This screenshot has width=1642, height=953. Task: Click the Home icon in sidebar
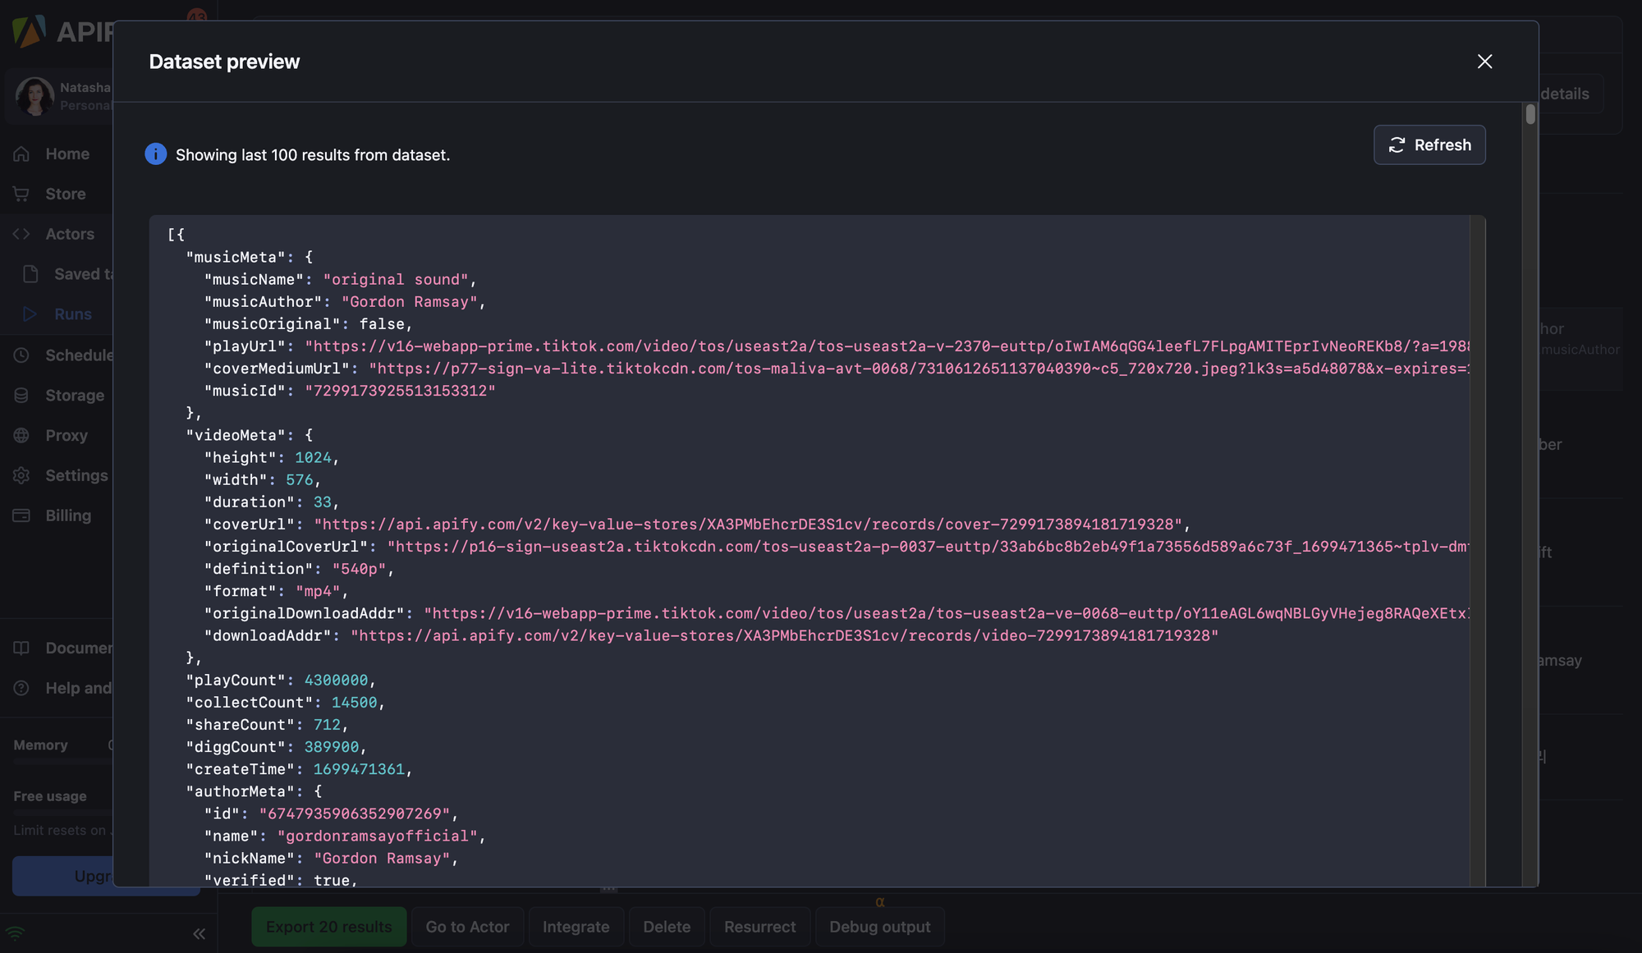pyautogui.click(x=21, y=154)
